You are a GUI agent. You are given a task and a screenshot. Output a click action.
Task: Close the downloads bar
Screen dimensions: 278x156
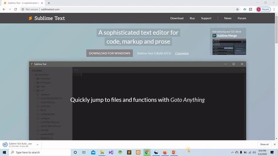[x=275, y=144]
